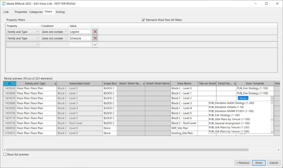Switch to the Properties tab
The width and height of the screenshot is (283, 168).
(x=21, y=12)
